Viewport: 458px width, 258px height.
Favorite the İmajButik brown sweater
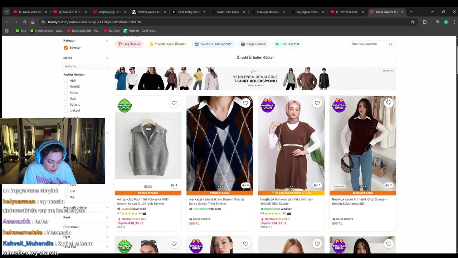coord(317,103)
